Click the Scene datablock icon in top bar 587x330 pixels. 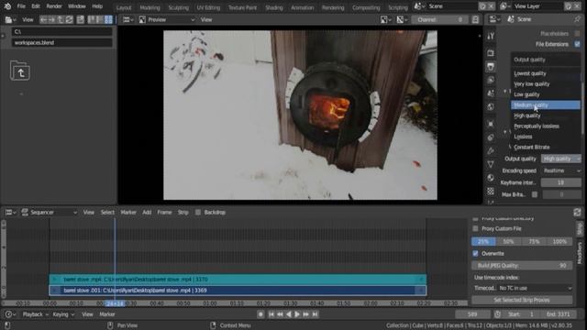(418, 6)
